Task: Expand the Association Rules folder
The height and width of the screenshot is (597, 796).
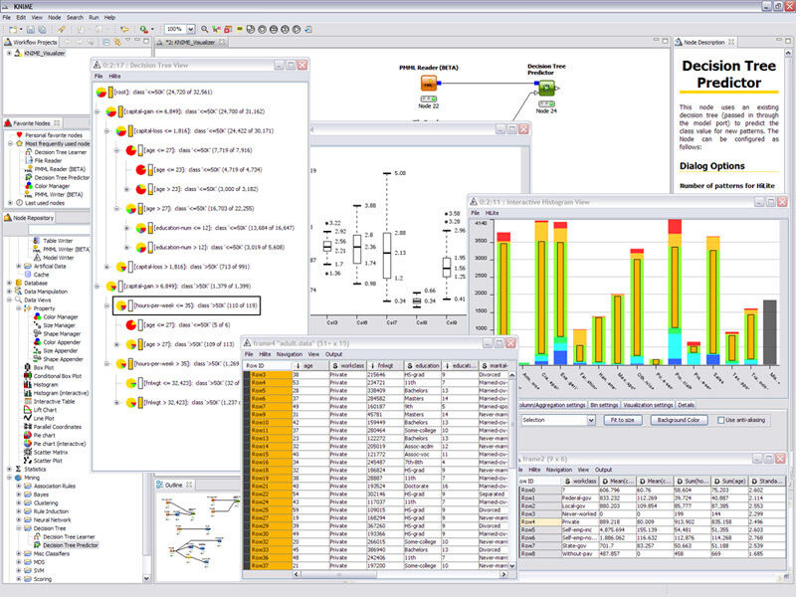Action: click(x=19, y=487)
